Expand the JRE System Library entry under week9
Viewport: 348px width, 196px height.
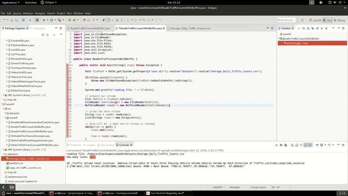[x=4, y=150]
